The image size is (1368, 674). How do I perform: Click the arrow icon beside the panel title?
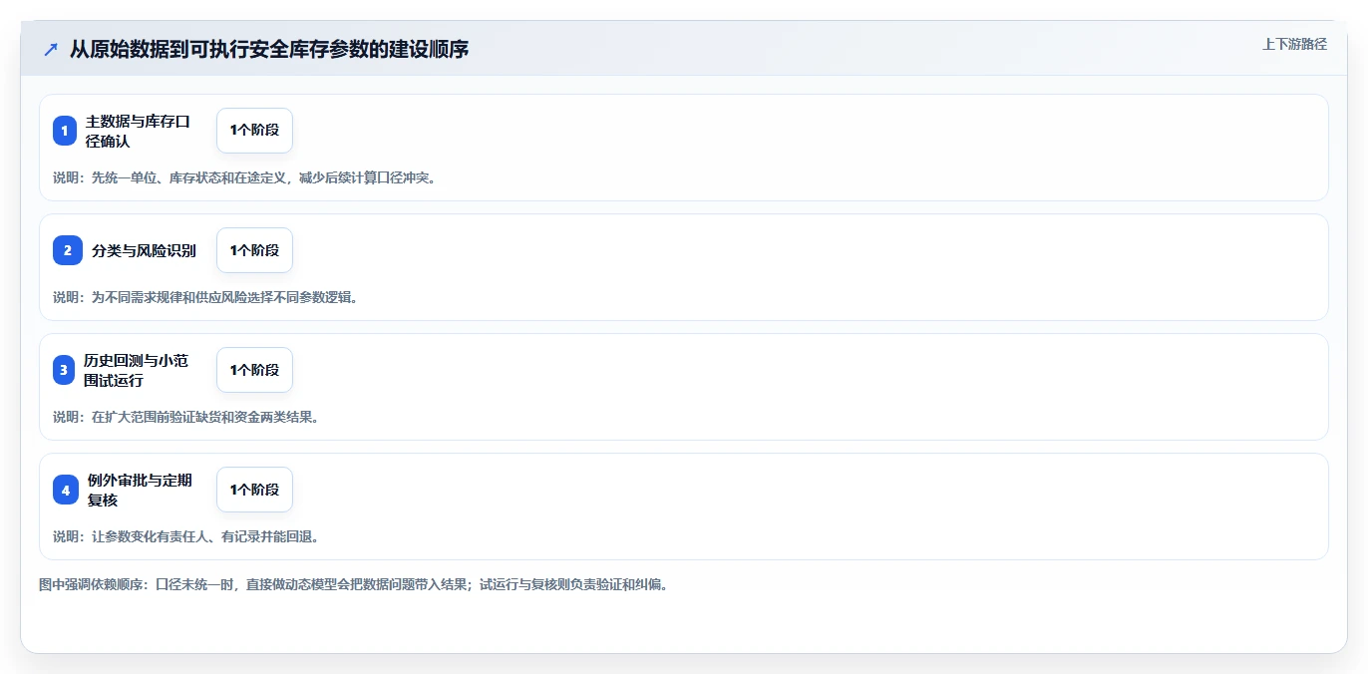pyautogui.click(x=51, y=50)
